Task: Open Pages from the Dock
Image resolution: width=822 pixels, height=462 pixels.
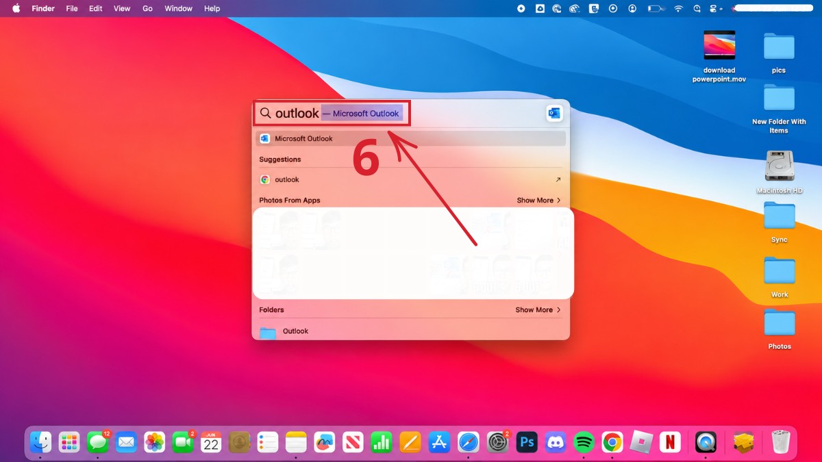Action: point(410,442)
